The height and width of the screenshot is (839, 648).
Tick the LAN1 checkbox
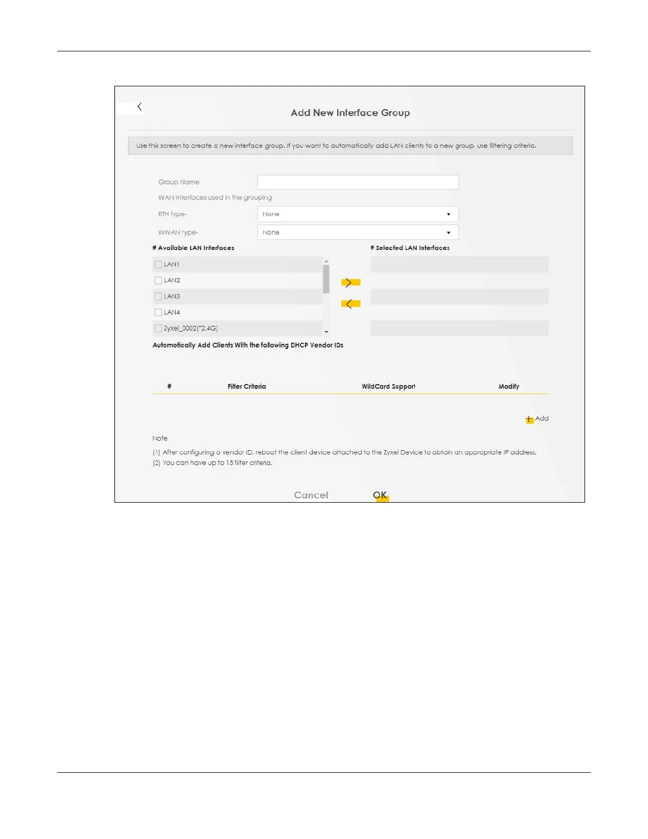[x=158, y=264]
